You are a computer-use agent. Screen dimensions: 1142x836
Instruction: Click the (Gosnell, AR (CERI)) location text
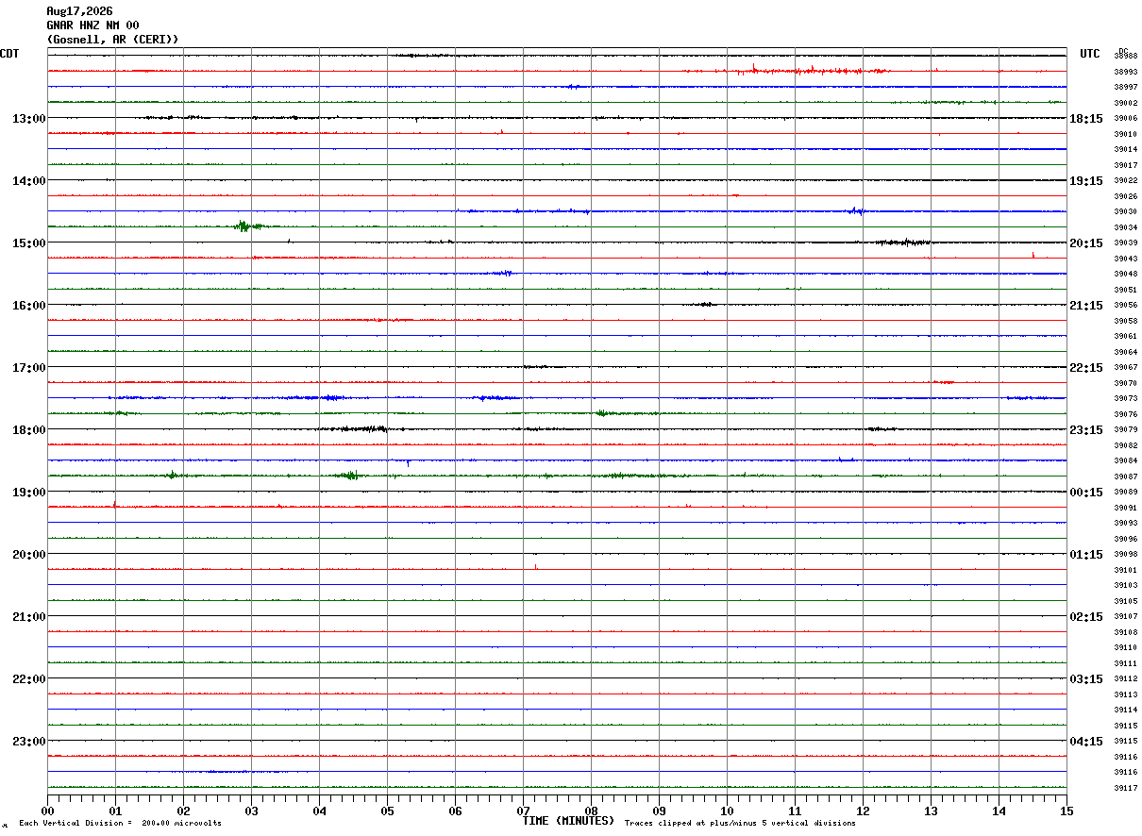pos(112,40)
